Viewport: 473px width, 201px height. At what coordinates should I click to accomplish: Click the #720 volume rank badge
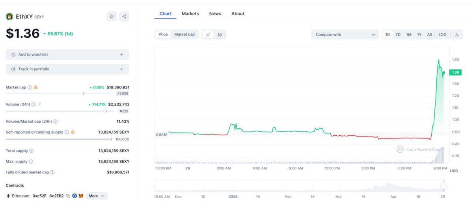click(x=124, y=111)
